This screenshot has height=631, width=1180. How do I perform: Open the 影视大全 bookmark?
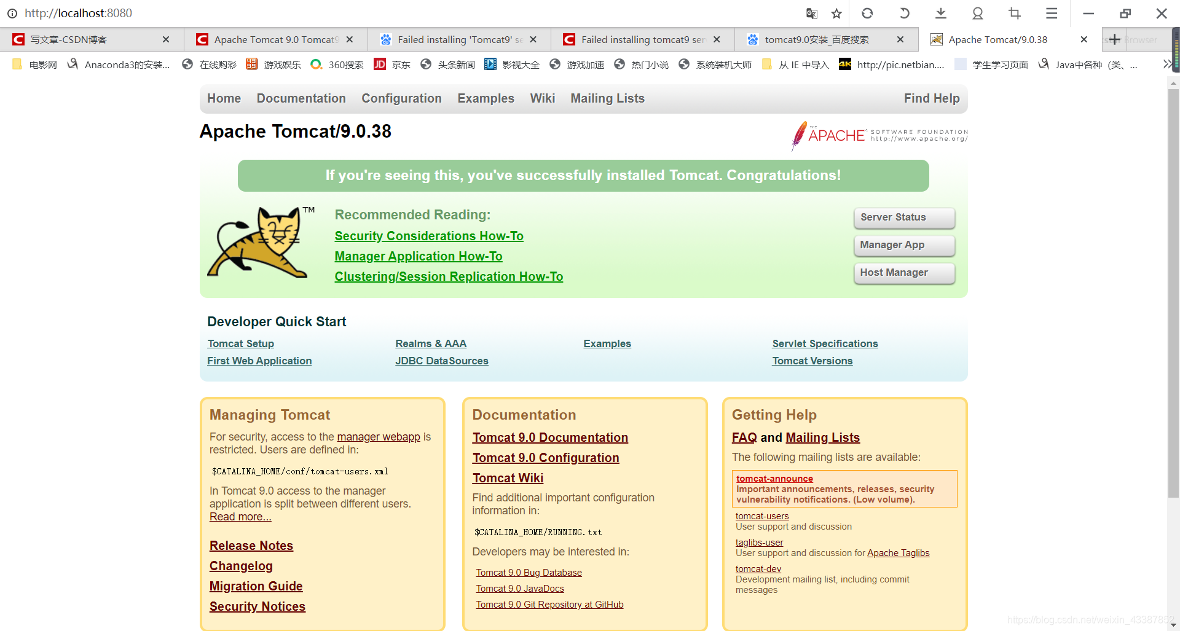pos(512,65)
